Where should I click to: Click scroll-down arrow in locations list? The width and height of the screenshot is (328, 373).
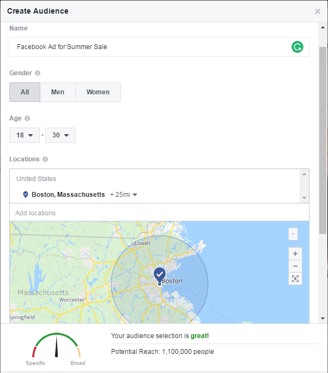tap(304, 198)
